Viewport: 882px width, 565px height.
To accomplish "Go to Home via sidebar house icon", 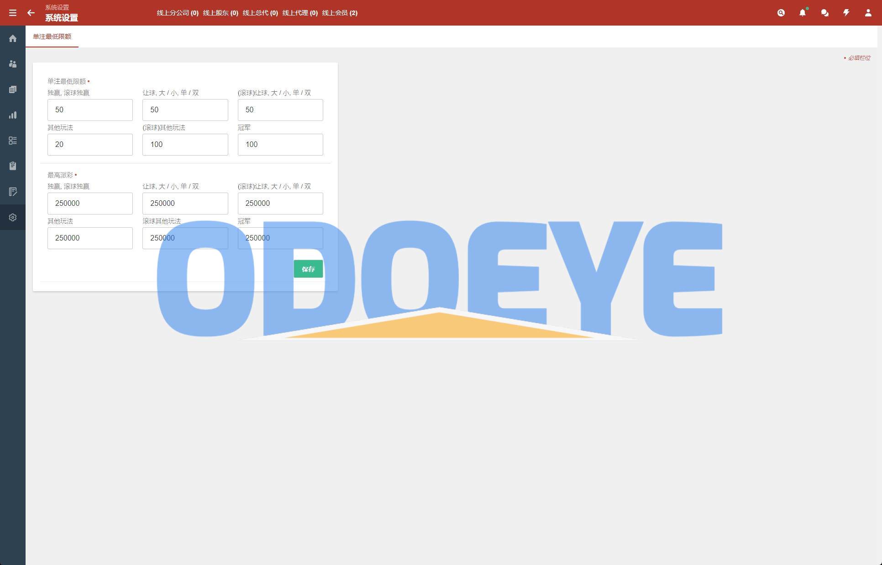I will (x=13, y=38).
